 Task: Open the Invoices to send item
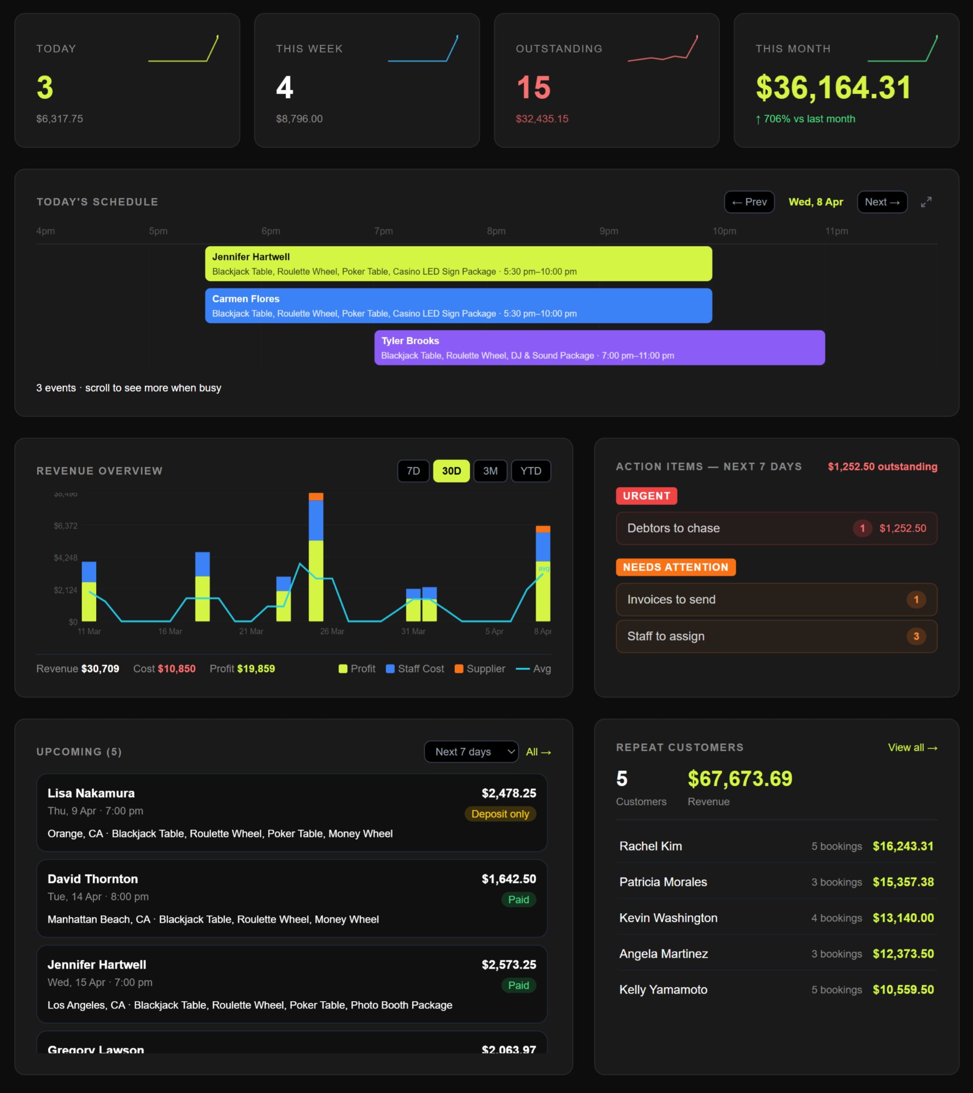click(x=776, y=600)
